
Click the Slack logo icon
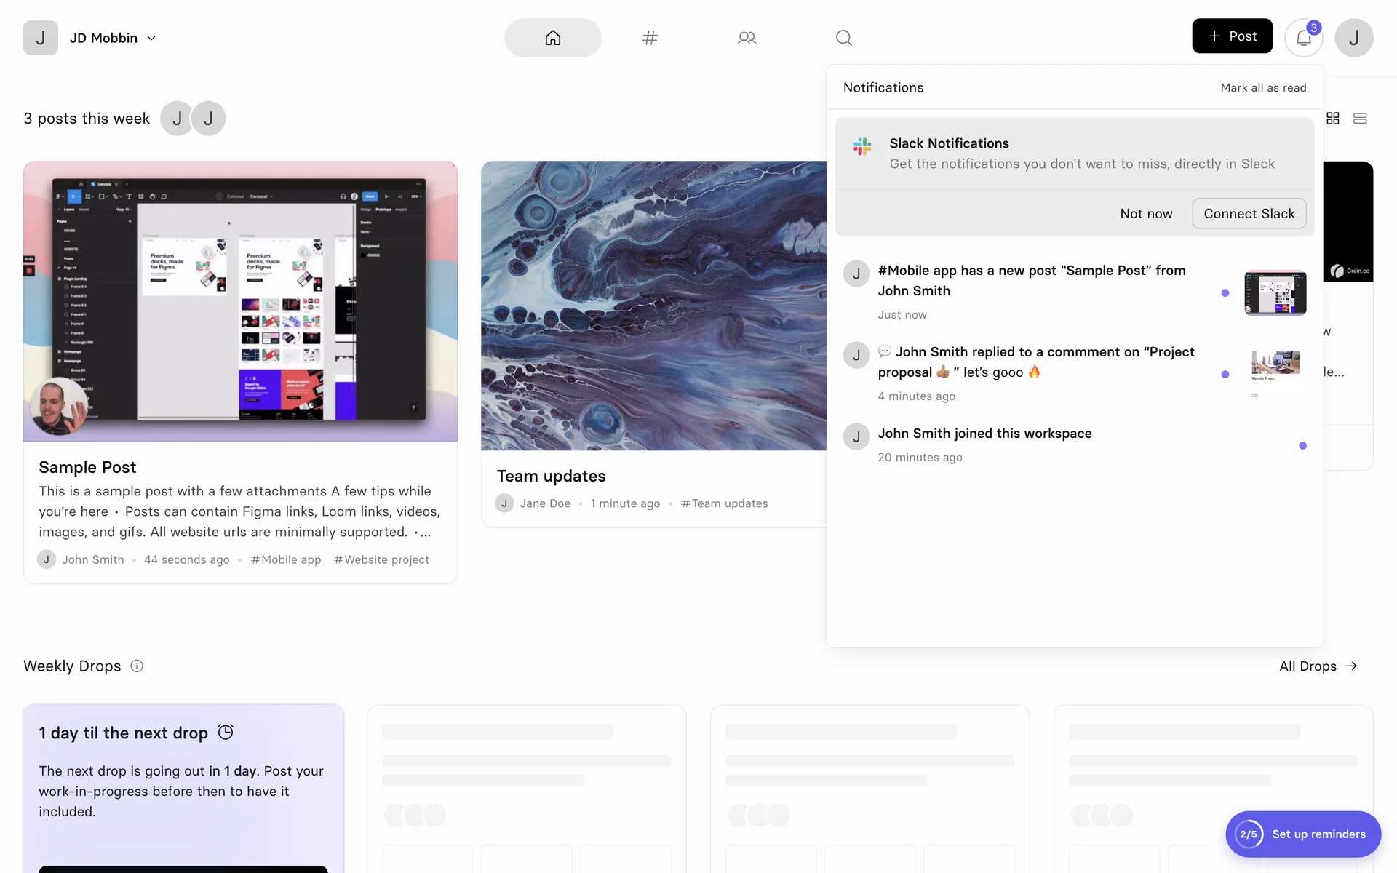[862, 146]
